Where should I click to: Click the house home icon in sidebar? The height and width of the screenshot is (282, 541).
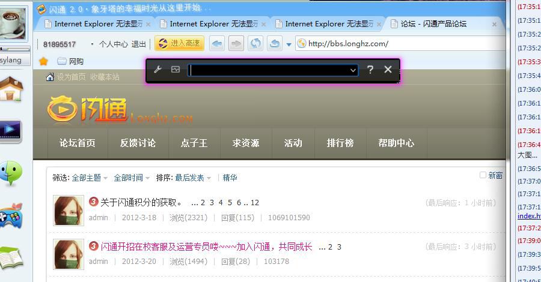[x=11, y=88]
